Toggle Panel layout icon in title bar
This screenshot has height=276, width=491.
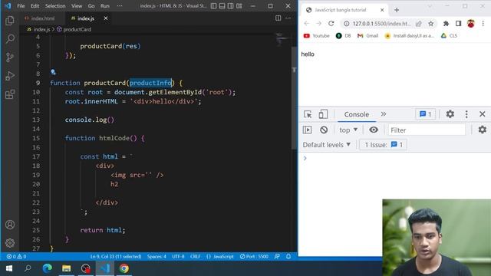pyautogui.click(x=222, y=6)
